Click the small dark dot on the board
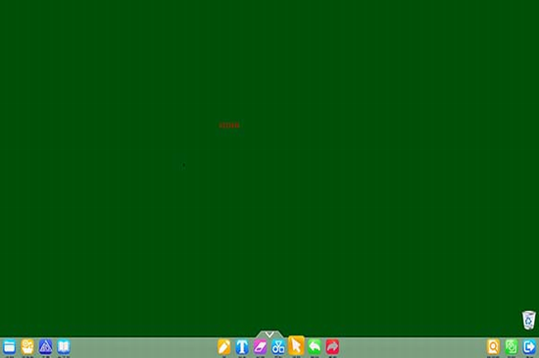 (x=183, y=165)
